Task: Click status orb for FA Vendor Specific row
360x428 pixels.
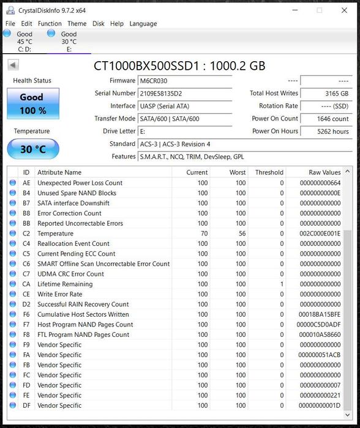Action: 13,354
